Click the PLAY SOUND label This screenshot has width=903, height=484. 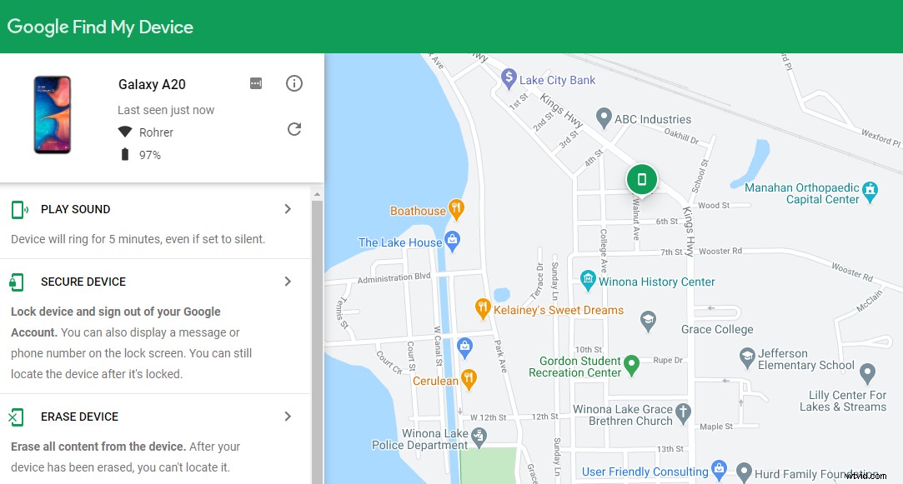click(x=74, y=209)
